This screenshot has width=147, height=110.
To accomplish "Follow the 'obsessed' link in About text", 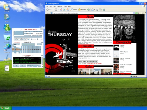I will point(106,23).
